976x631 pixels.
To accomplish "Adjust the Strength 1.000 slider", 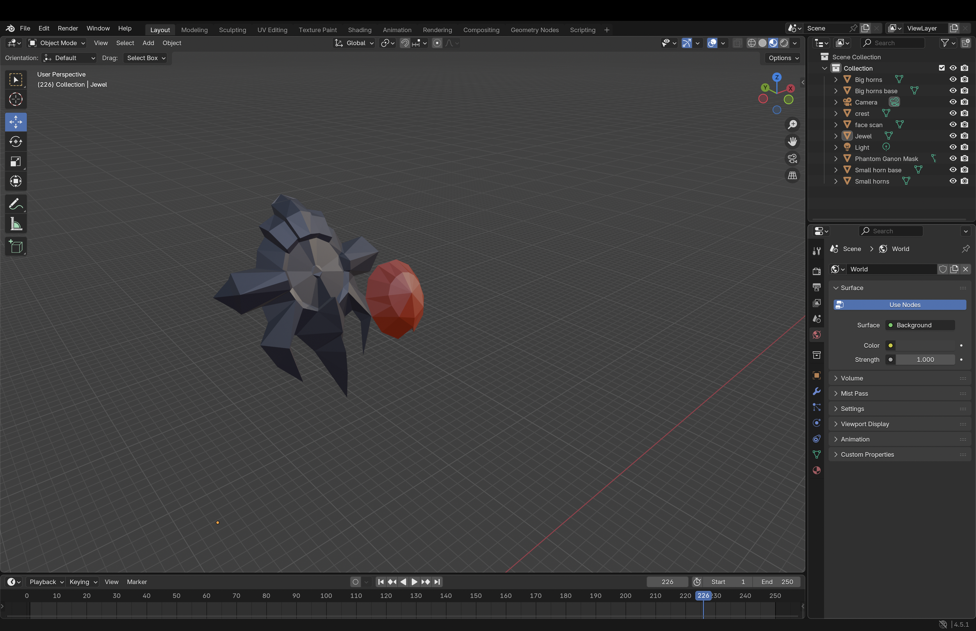I will (925, 360).
